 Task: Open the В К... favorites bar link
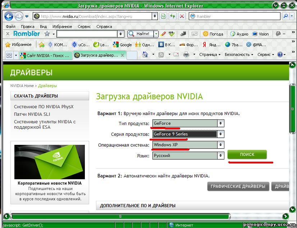coord(167,44)
